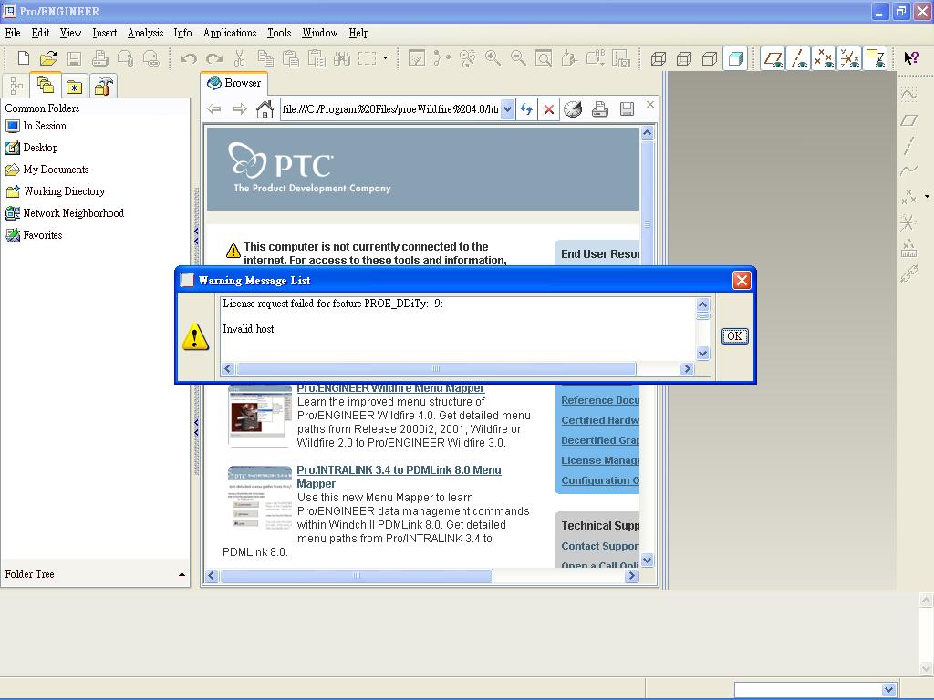Viewport: 934px width, 700px height.
Task: Click the License Management link
Action: coord(600,460)
